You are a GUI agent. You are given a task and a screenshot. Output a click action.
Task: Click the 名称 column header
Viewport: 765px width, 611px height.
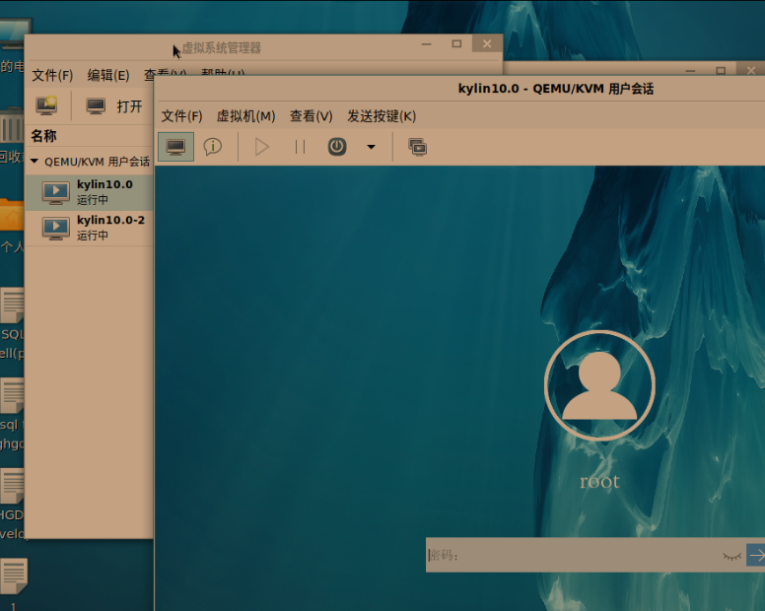[44, 136]
